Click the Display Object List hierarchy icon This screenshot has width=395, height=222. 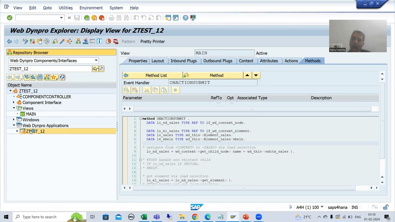click(78, 41)
